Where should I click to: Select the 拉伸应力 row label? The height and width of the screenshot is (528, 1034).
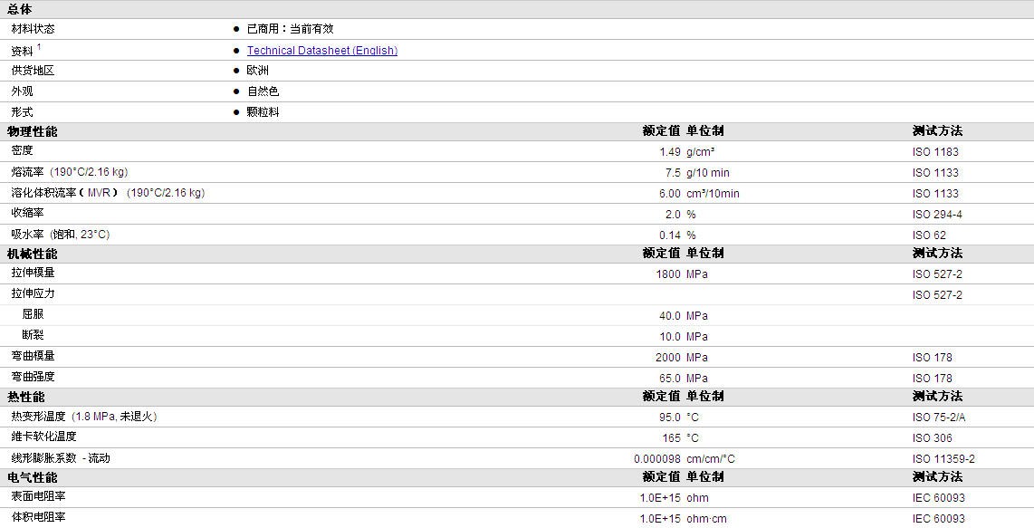(33, 293)
